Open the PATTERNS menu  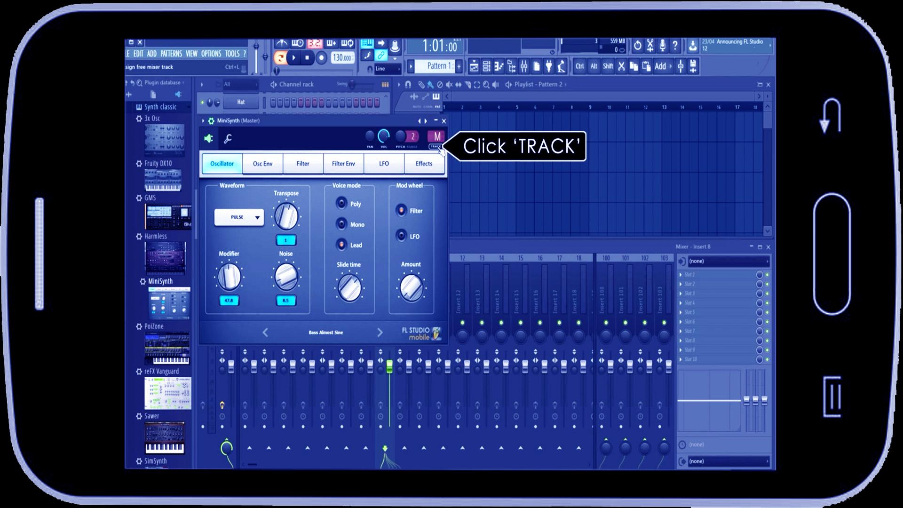pyautogui.click(x=171, y=54)
